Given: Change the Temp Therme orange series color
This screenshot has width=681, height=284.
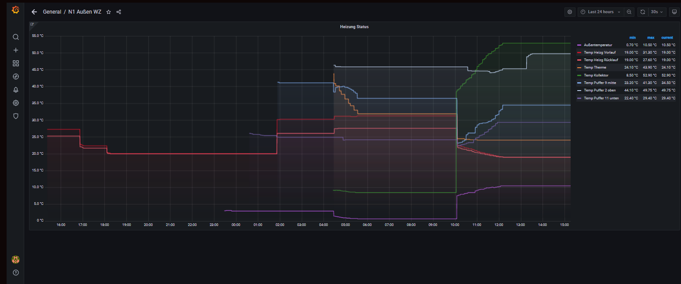Looking at the screenshot, I should click(579, 68).
